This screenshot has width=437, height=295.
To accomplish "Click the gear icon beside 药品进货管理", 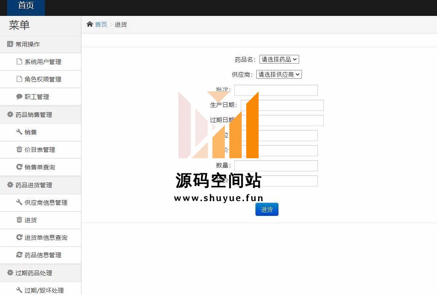I will tap(10, 185).
